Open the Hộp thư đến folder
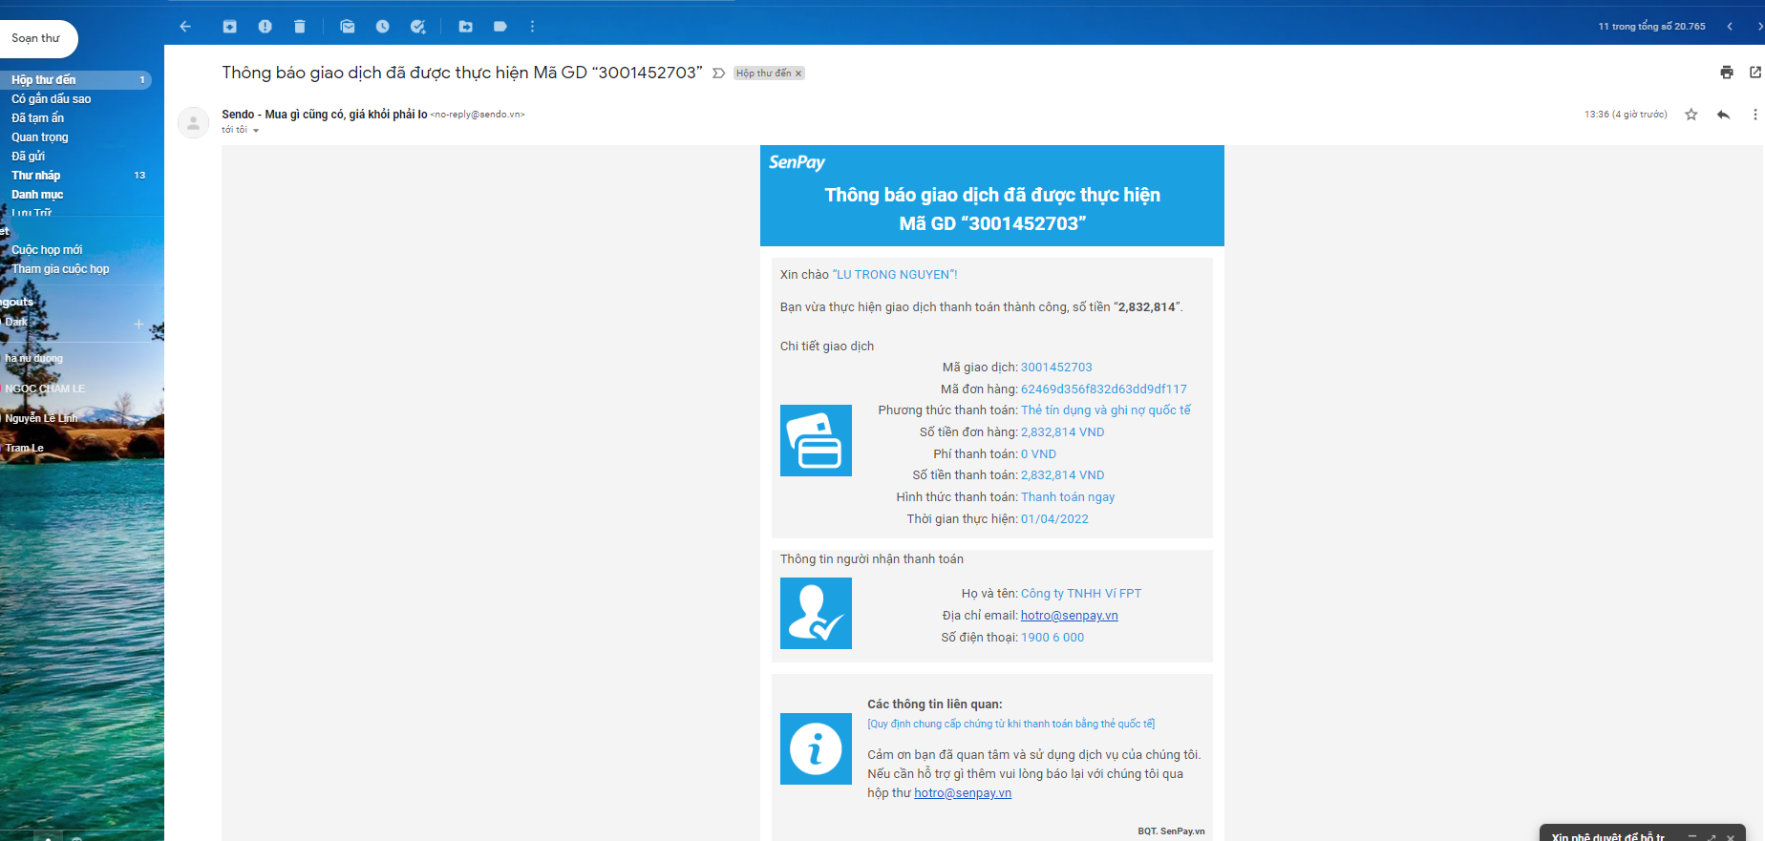1765x841 pixels. pyautogui.click(x=75, y=80)
